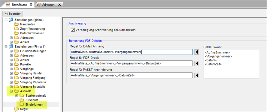Open the Regie folder icon
This screenshot has width=267, height=112.
pos(16,109)
